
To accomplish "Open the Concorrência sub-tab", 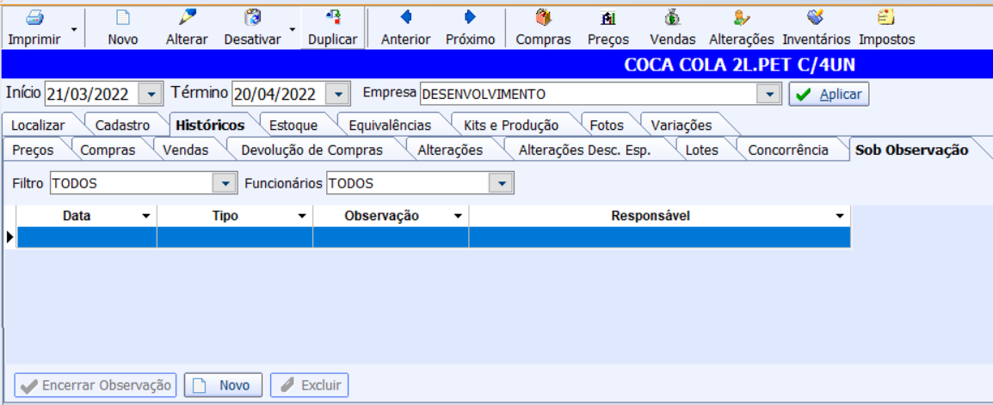I will (x=788, y=150).
